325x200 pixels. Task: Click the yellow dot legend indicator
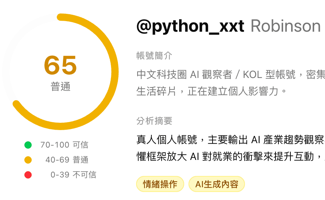tap(28, 160)
